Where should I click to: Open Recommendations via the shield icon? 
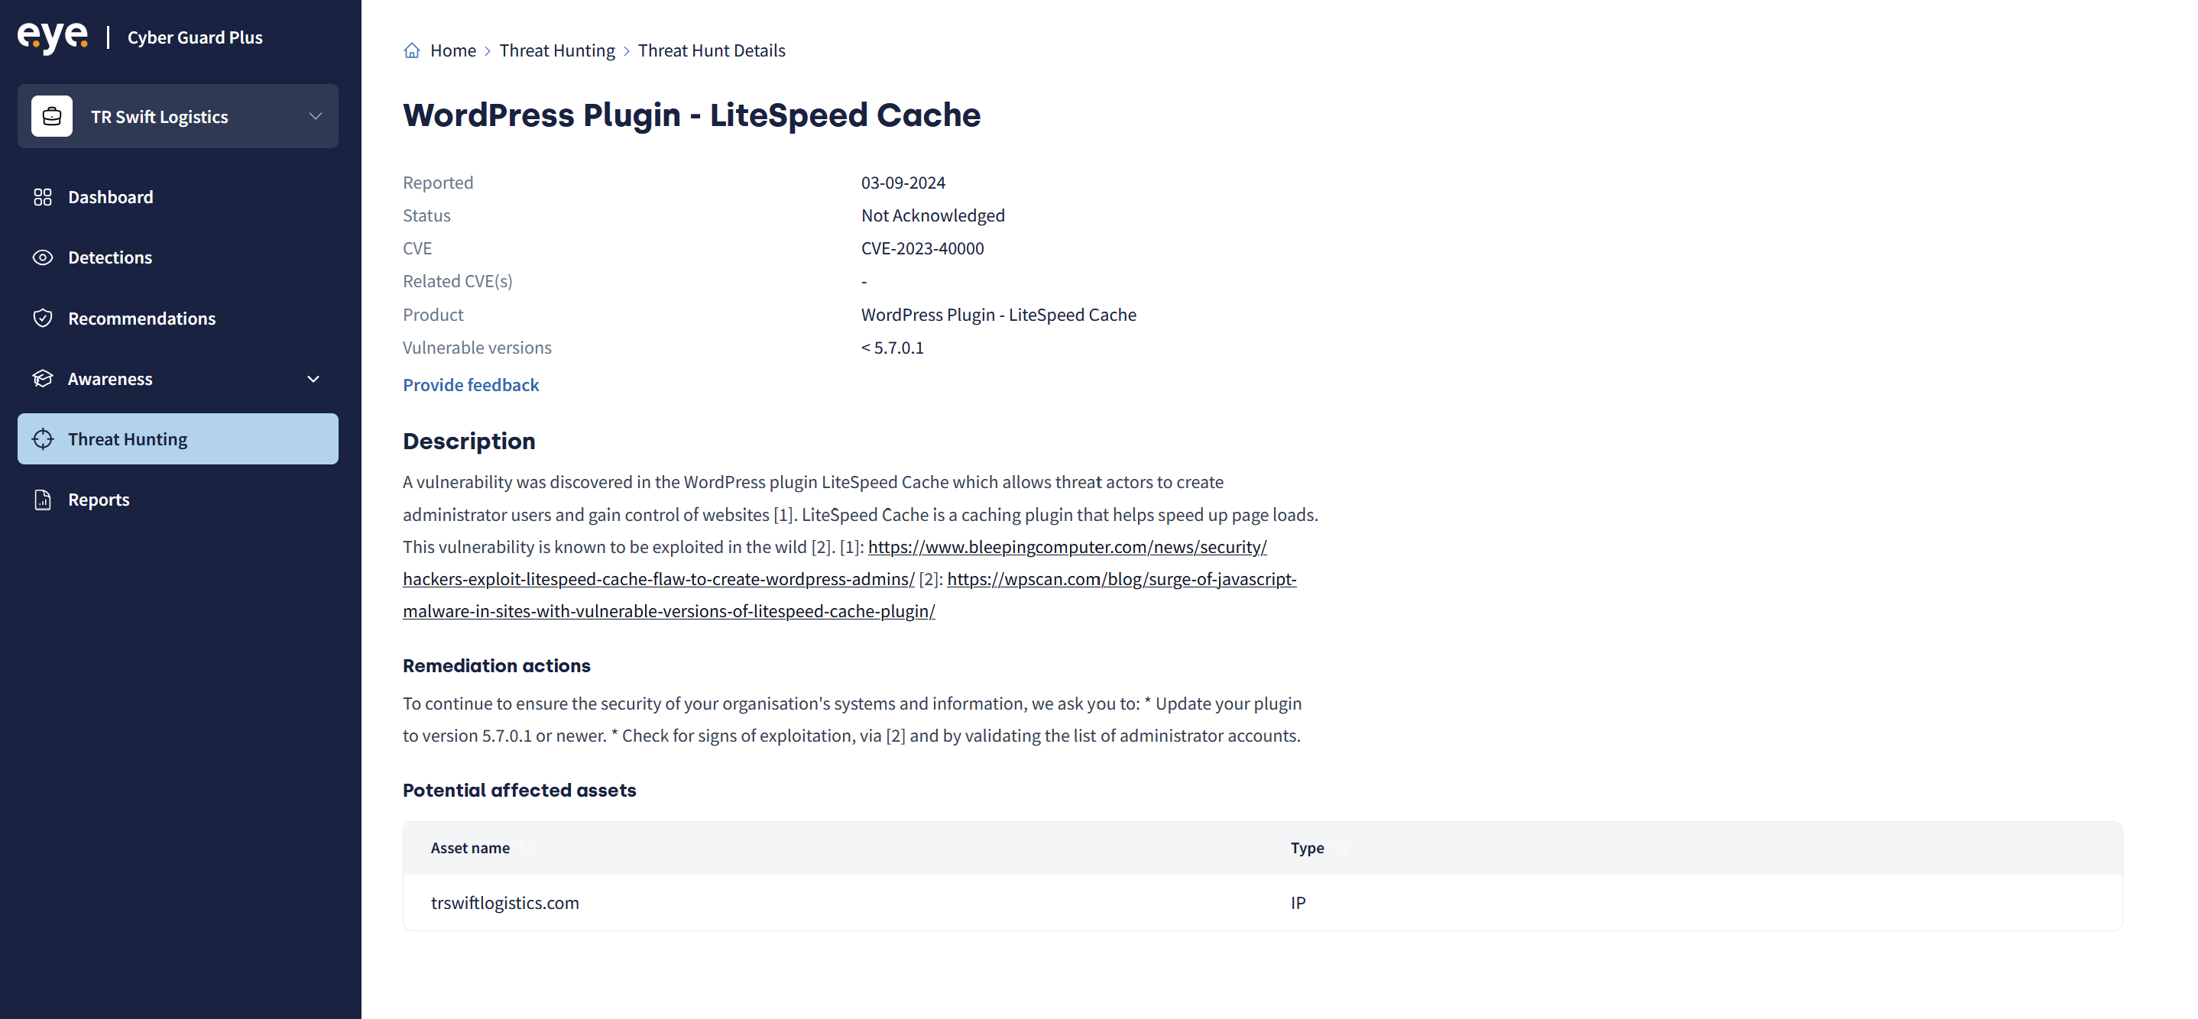(44, 317)
